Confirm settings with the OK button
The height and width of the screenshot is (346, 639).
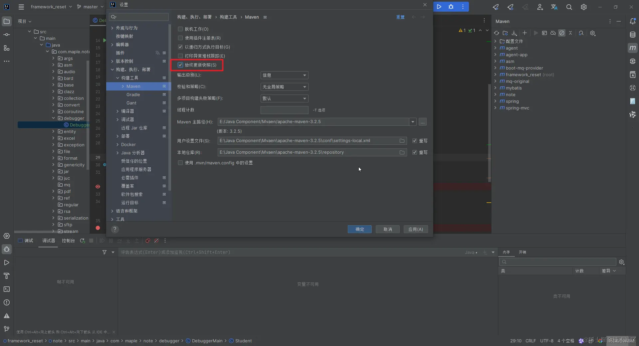360,229
